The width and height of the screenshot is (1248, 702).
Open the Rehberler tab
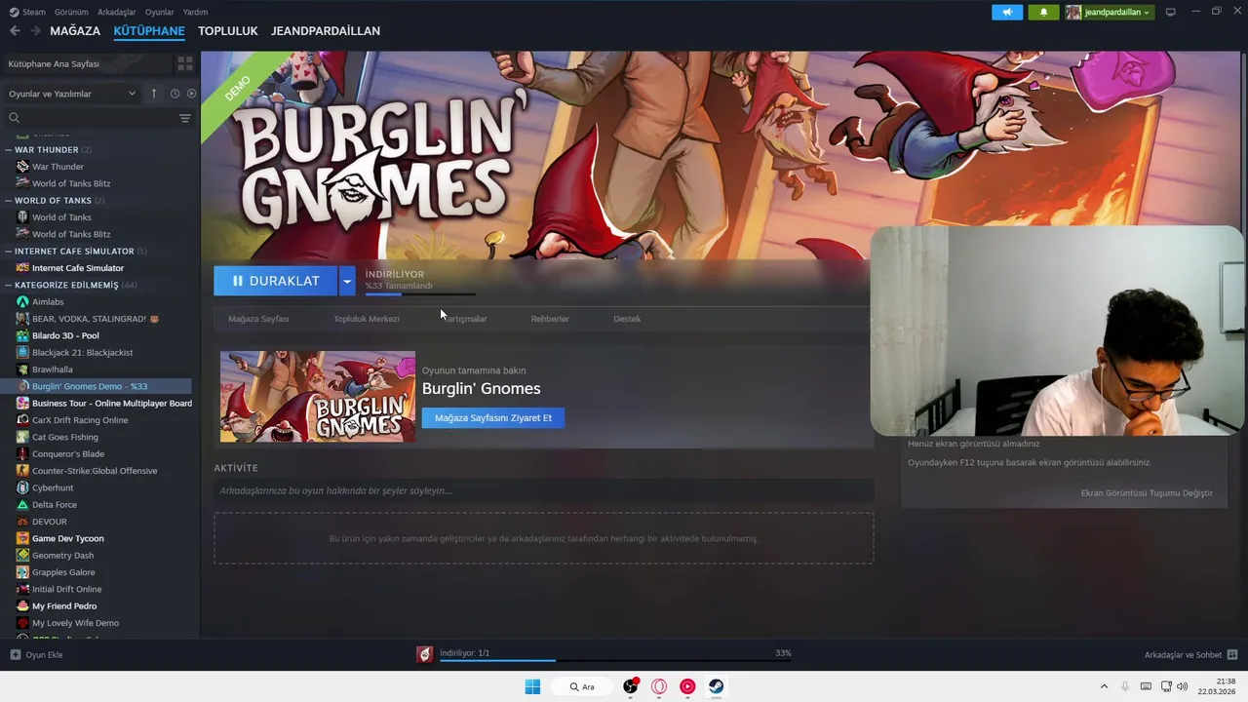click(550, 319)
